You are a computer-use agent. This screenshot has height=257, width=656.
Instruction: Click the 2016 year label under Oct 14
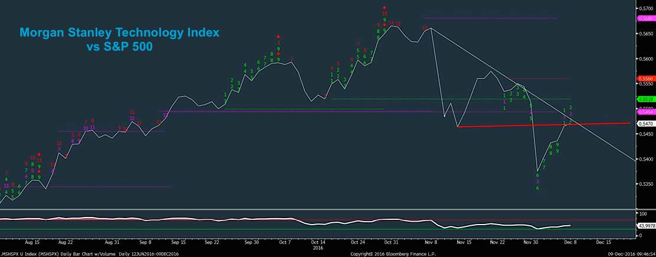click(317, 248)
